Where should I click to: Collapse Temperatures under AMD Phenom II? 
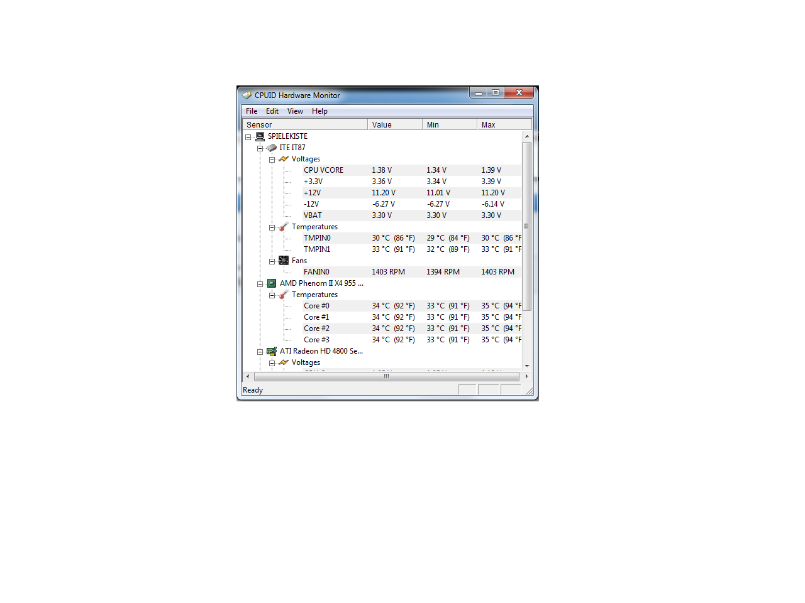[x=272, y=295]
